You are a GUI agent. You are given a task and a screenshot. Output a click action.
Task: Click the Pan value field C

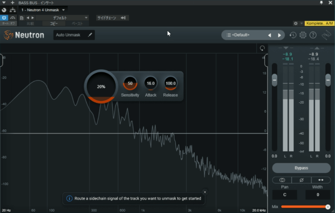tap(285, 195)
